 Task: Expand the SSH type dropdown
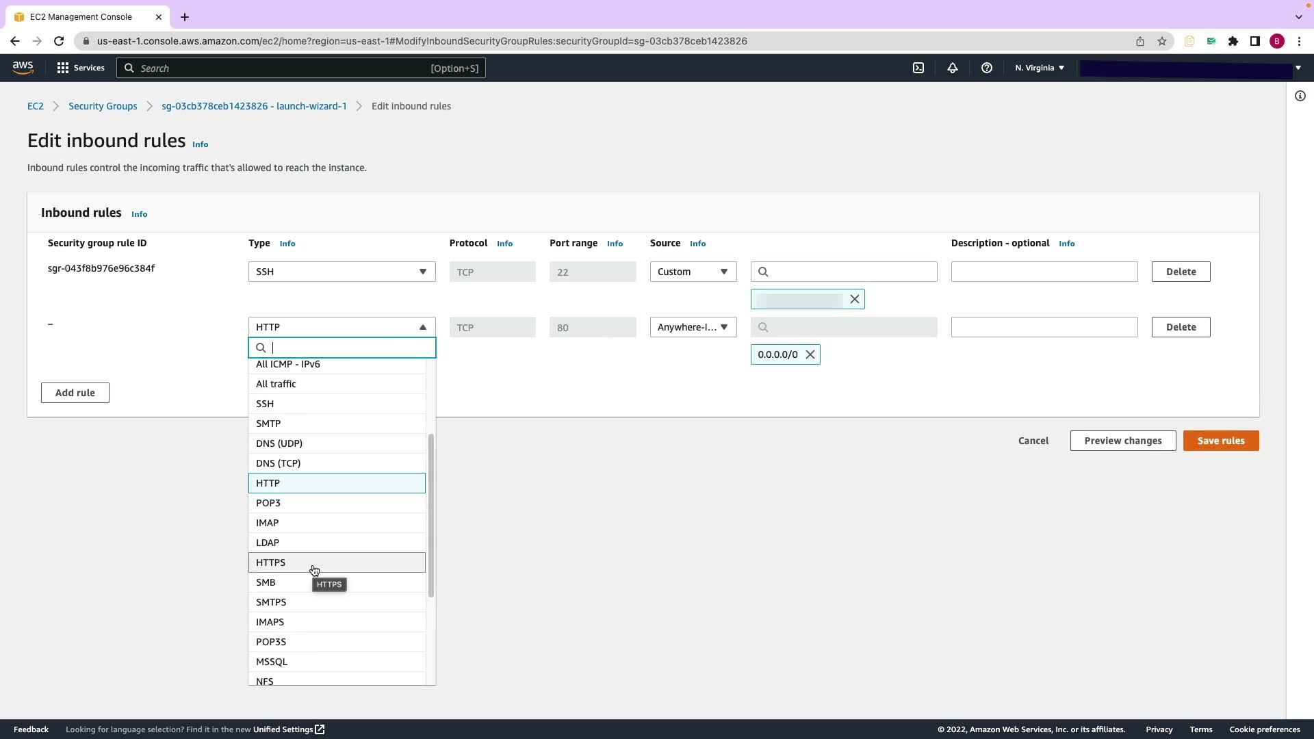pos(342,272)
